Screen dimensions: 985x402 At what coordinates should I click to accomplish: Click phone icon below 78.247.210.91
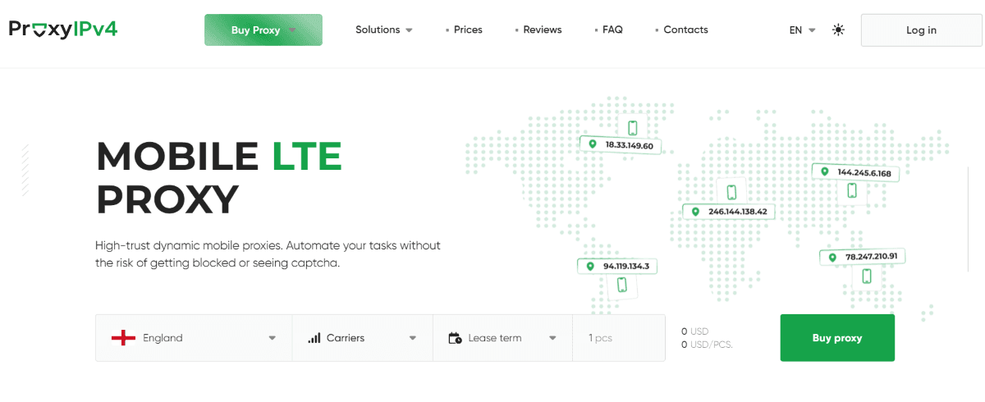click(x=867, y=276)
